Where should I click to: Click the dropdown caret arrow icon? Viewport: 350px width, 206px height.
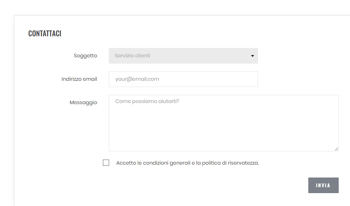click(252, 56)
